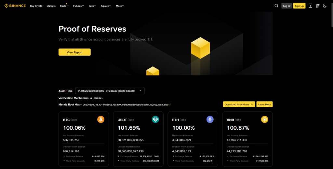The width and height of the screenshot is (333, 169).
Task: Click the BTC ratio 100.06%
Action: click(x=74, y=128)
